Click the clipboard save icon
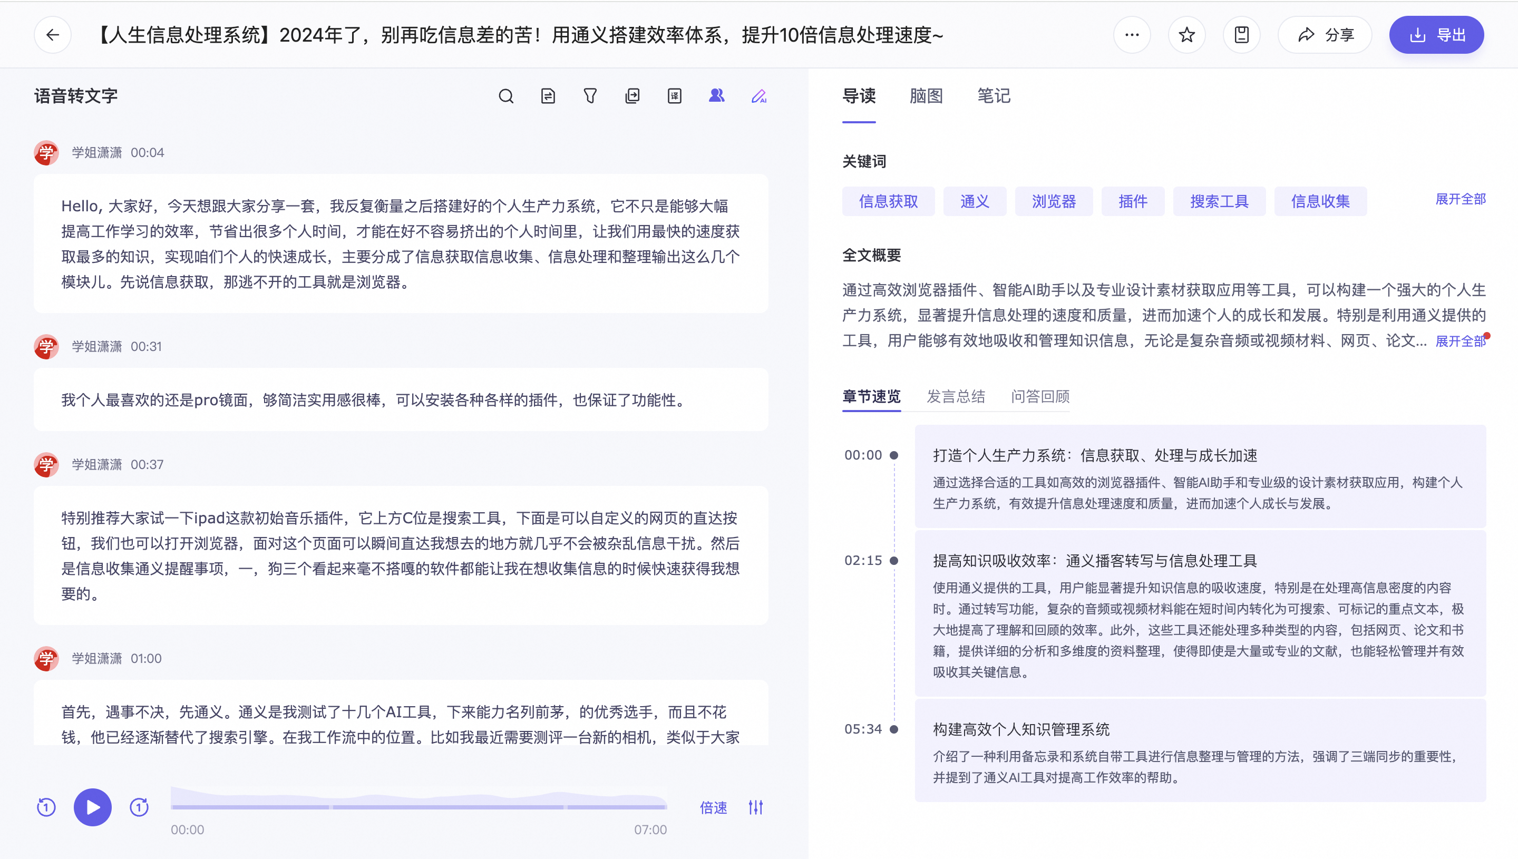Viewport: 1518px width, 859px height. pos(1241,35)
